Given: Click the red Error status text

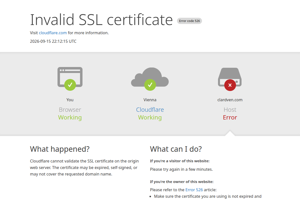Looking at the screenshot, I should pos(230,117).
